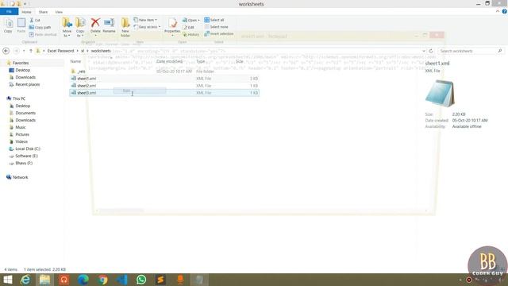Open Sublime Text from the taskbar
508x286 pixels.
point(160,280)
